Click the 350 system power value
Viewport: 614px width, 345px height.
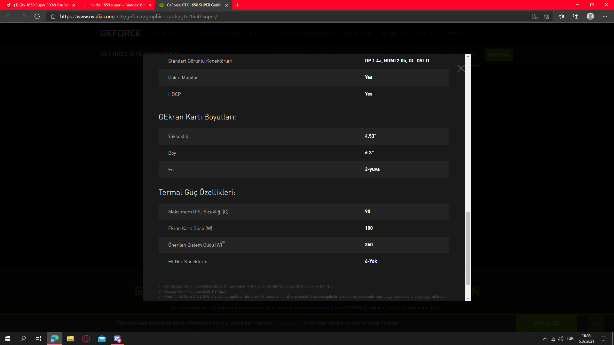(369, 245)
